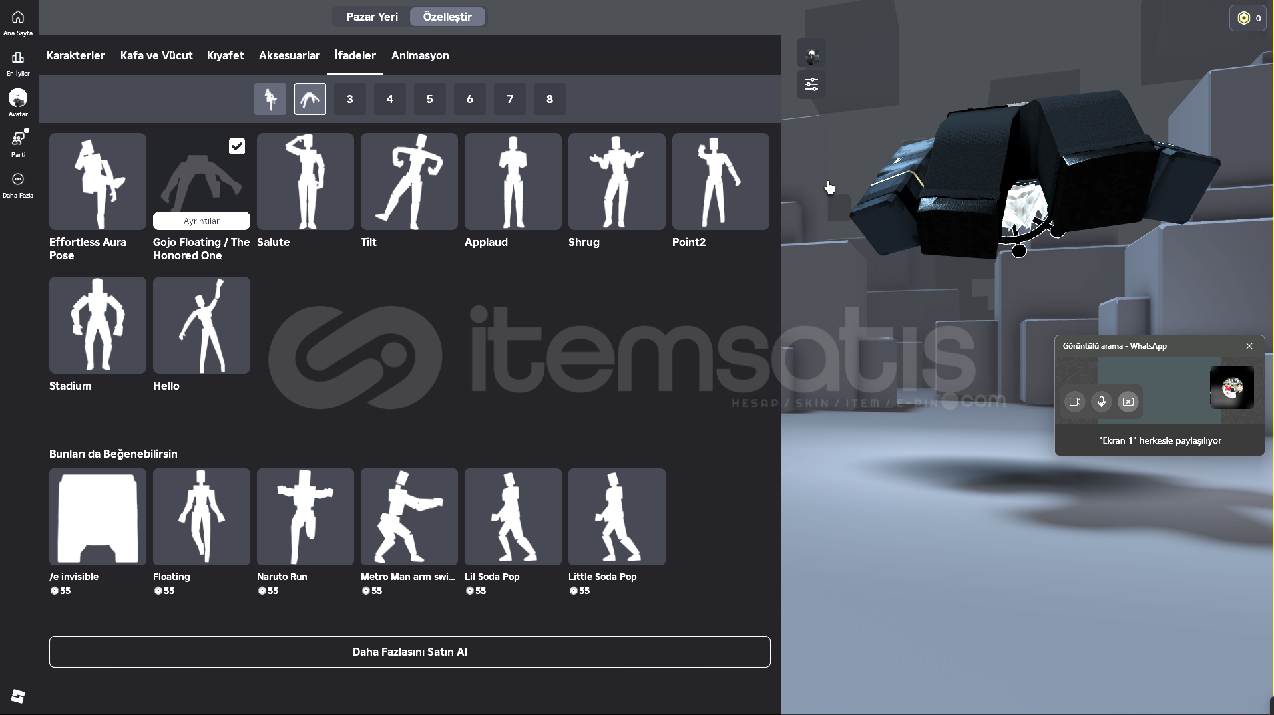Click the Avatar sidebar icon
The height and width of the screenshot is (715, 1274).
[18, 99]
